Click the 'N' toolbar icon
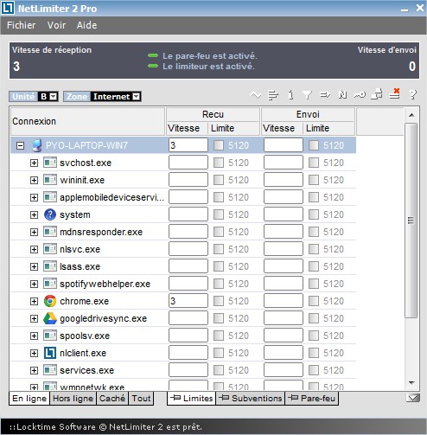This screenshot has height=435, width=427. click(x=342, y=95)
